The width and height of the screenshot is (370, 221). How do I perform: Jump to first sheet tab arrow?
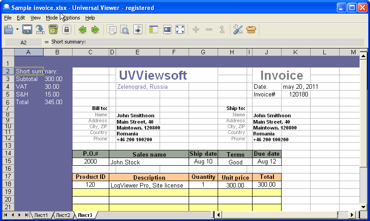5,215
